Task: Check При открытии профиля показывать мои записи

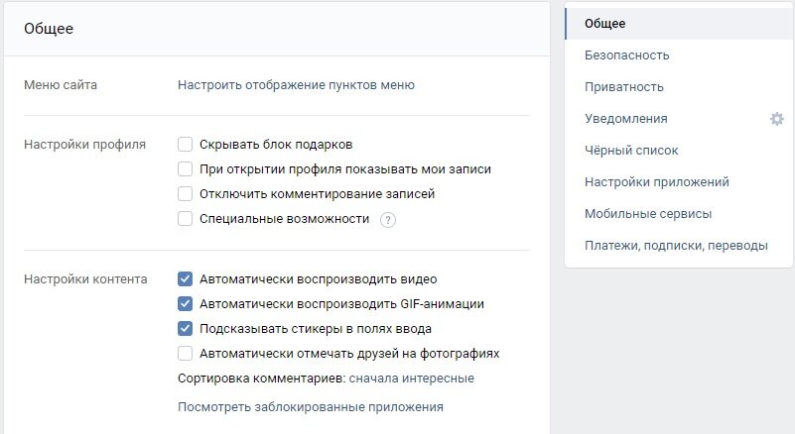Action: tap(185, 169)
